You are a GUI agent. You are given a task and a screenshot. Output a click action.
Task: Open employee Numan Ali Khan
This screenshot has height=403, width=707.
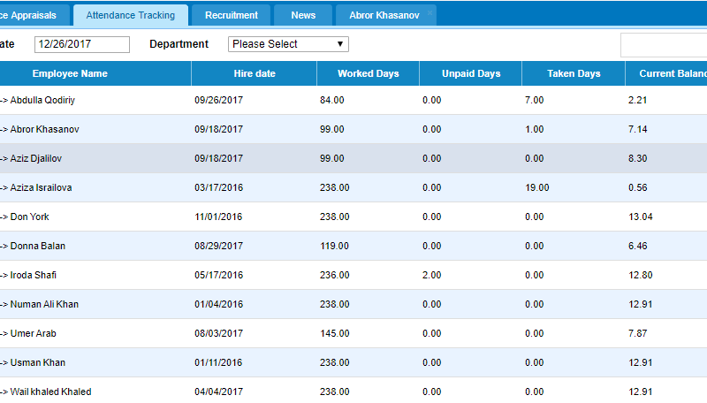tap(44, 304)
